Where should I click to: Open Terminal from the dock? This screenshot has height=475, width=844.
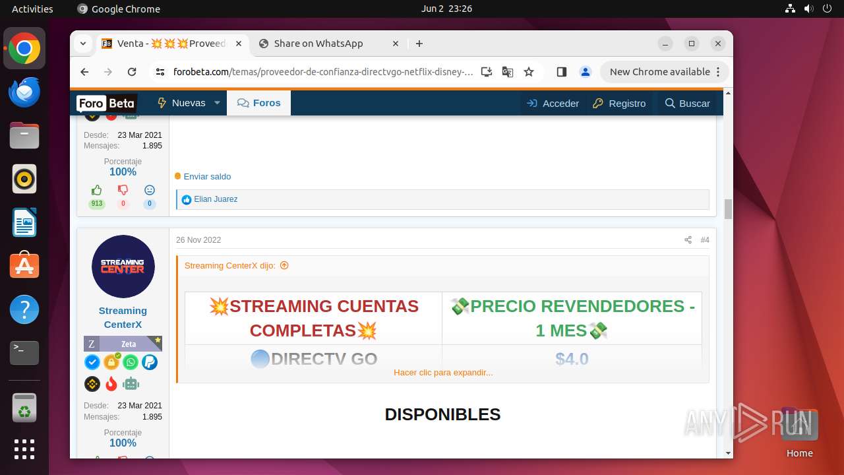coord(24,353)
